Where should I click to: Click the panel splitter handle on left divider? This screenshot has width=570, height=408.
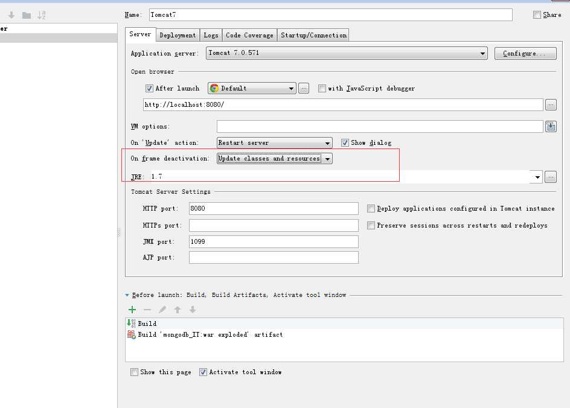(x=119, y=232)
